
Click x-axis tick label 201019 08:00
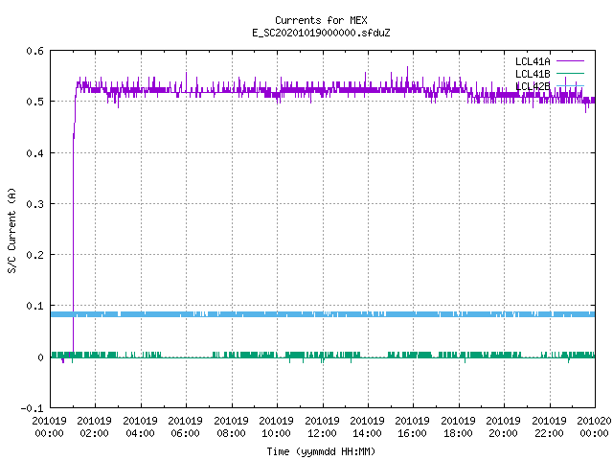[x=231, y=427]
